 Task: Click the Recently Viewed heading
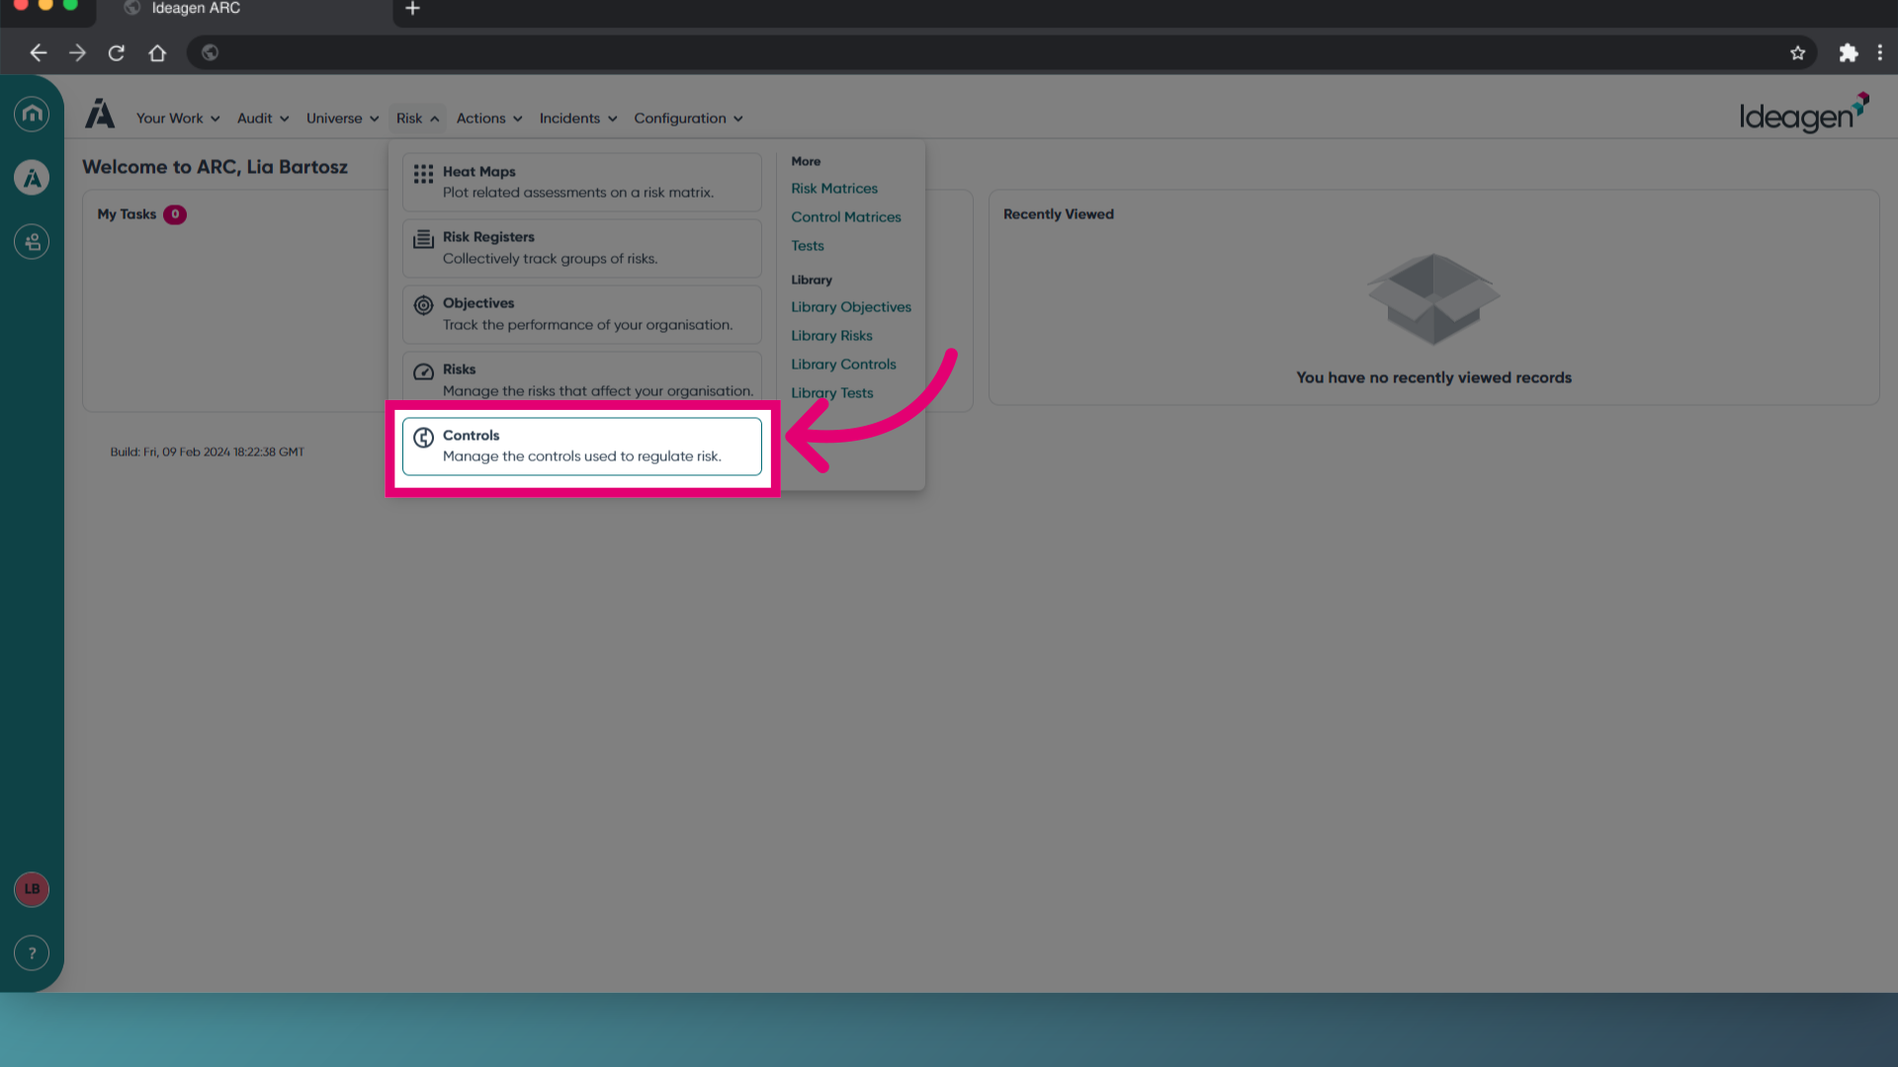pyautogui.click(x=1059, y=214)
